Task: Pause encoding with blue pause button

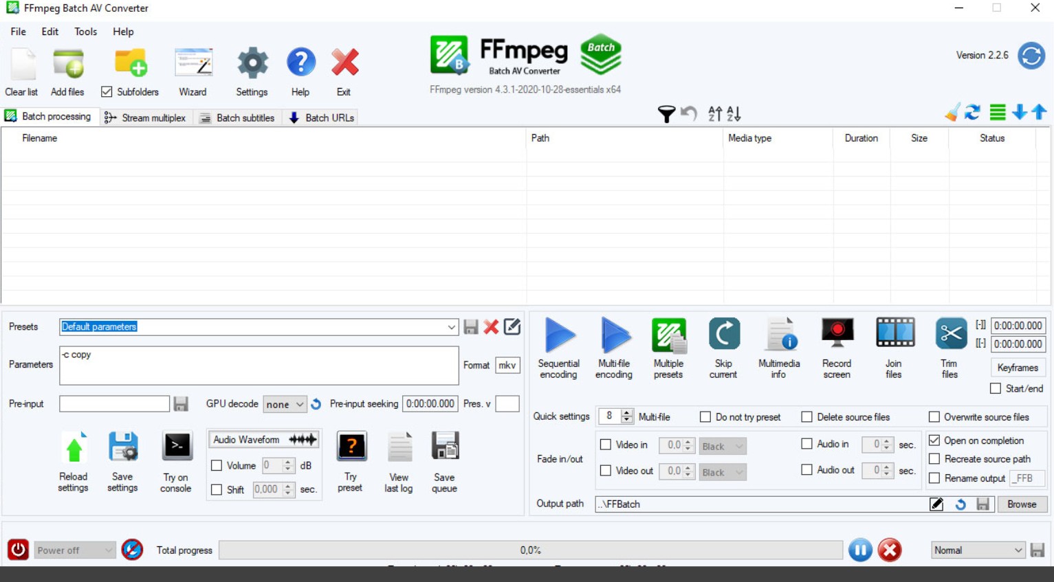Action: point(860,550)
